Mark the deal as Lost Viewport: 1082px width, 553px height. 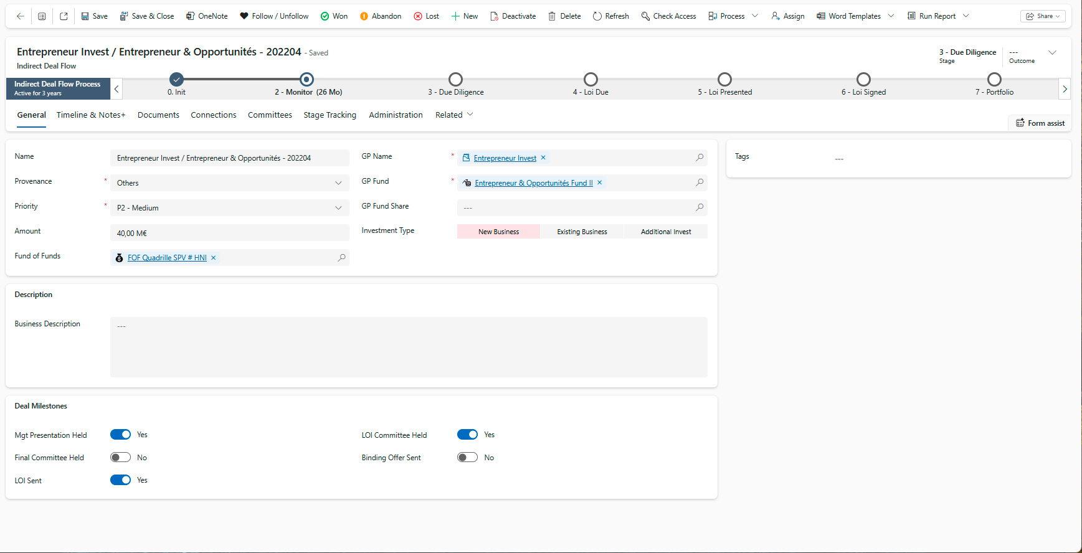[426, 16]
